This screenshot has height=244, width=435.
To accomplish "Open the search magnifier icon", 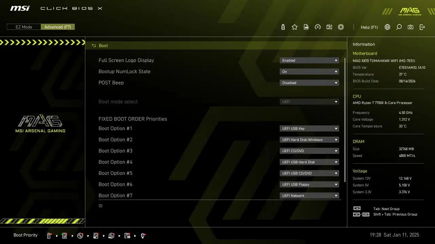I will [x=399, y=27].
